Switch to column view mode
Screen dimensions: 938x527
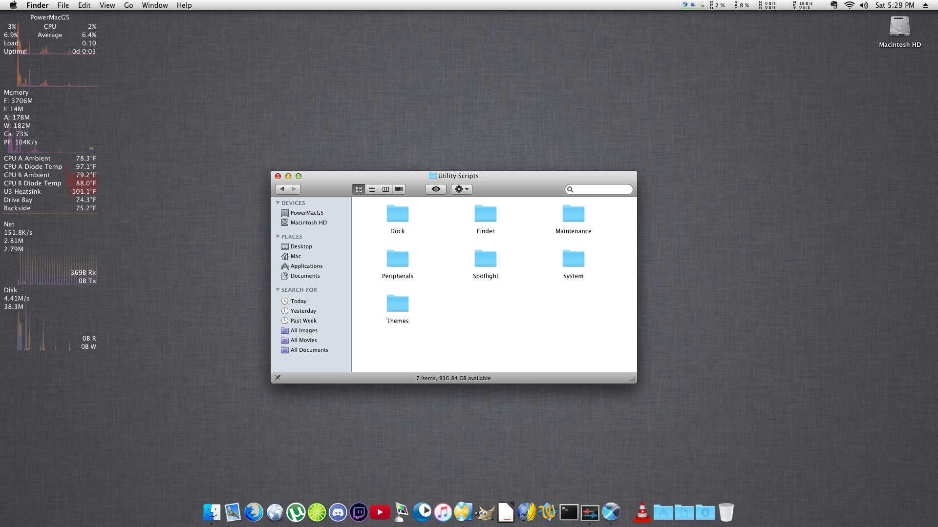(385, 189)
